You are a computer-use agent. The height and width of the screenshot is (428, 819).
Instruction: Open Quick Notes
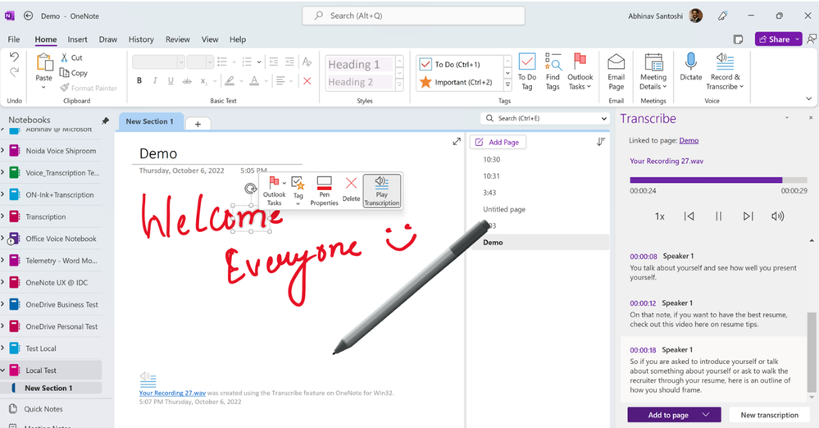click(43, 408)
